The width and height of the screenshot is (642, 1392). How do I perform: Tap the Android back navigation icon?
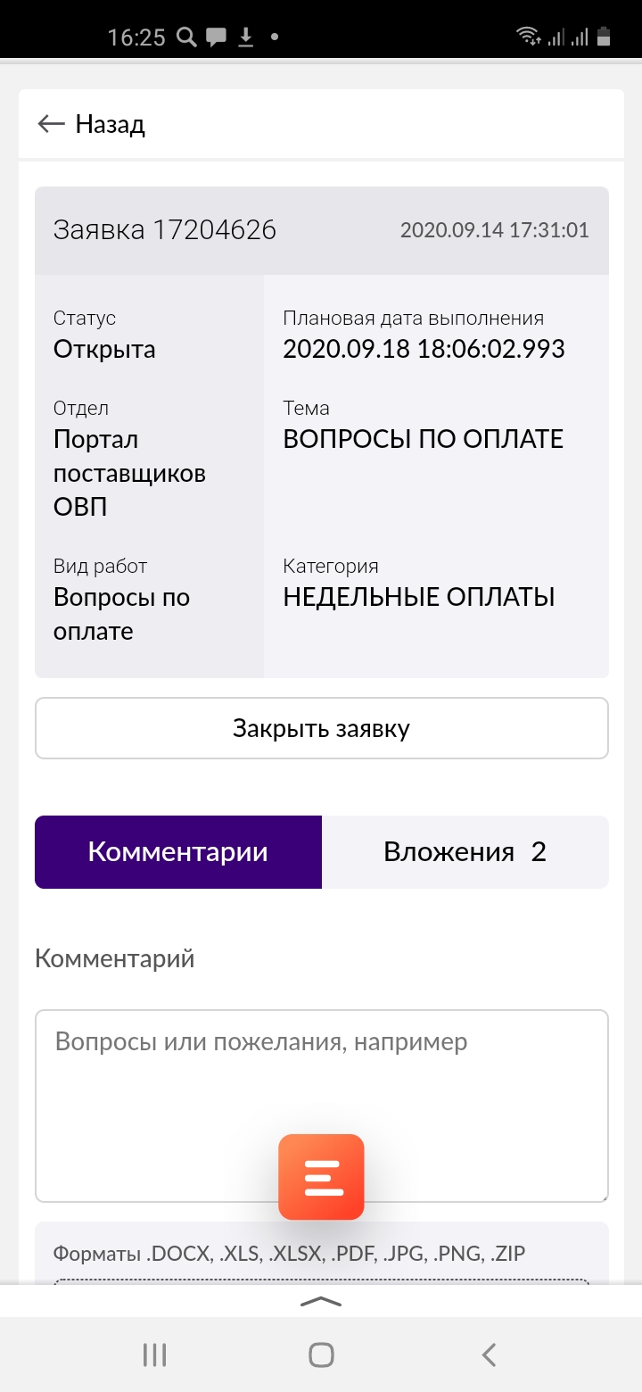coord(489,1355)
